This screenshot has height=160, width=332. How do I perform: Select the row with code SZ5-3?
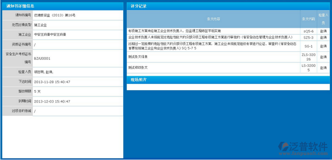228,38
